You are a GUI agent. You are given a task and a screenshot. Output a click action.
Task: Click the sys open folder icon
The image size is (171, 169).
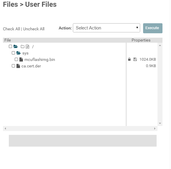[19, 53]
